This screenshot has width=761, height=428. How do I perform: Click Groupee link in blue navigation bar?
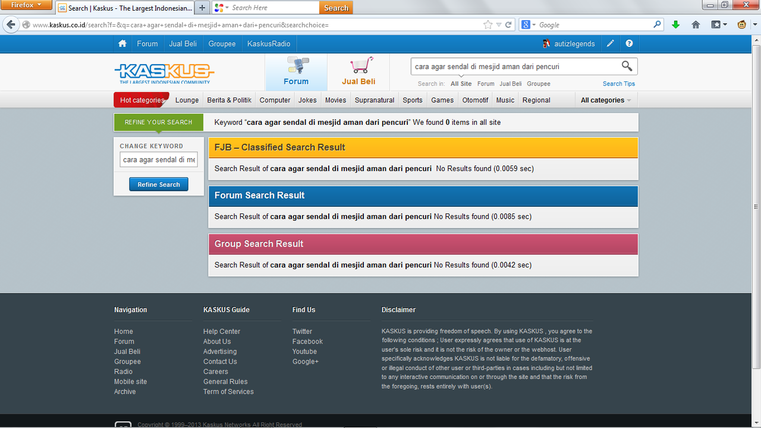point(222,43)
